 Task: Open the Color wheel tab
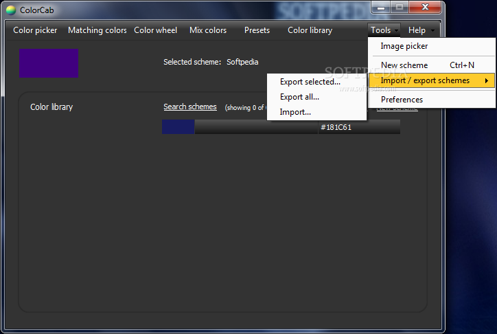click(155, 30)
